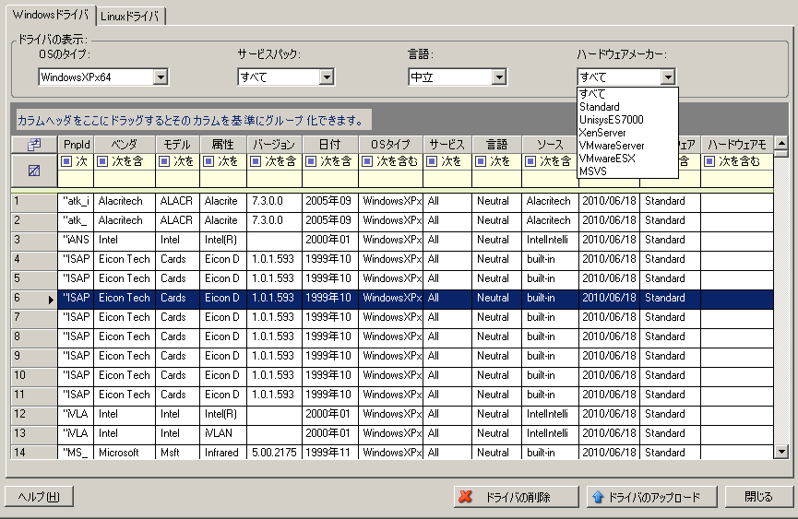
Task: Click the group-by drag area banner text
Action: [191, 121]
